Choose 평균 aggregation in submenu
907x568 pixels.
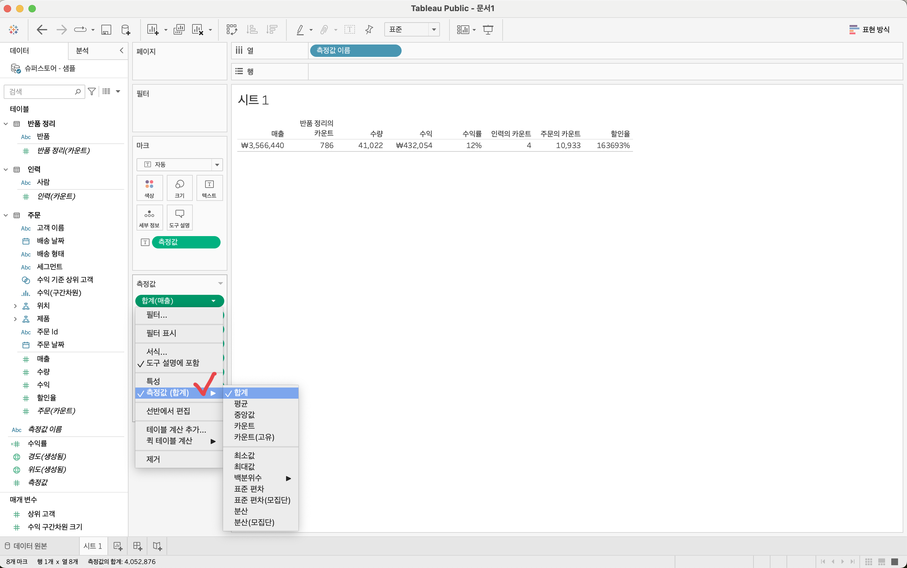(x=241, y=404)
